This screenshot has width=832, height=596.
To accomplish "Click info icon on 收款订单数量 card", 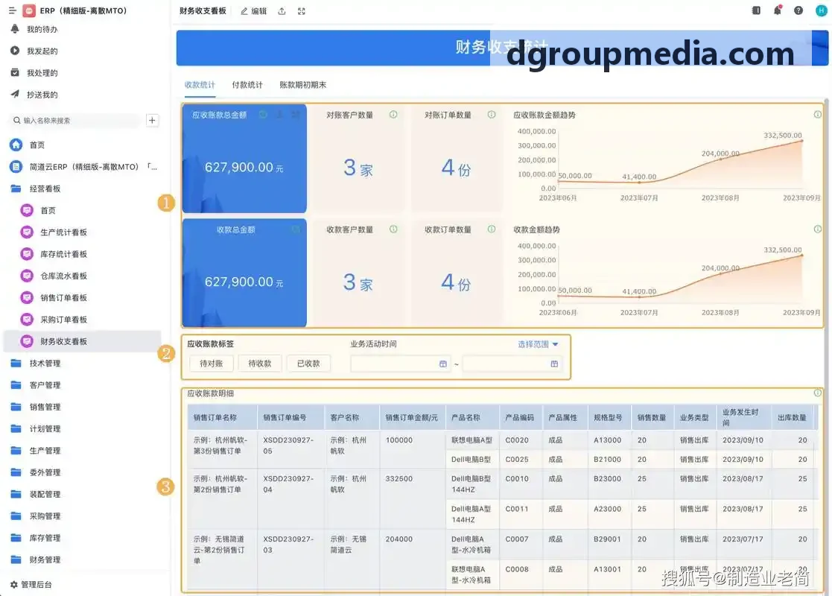I will pos(492,229).
